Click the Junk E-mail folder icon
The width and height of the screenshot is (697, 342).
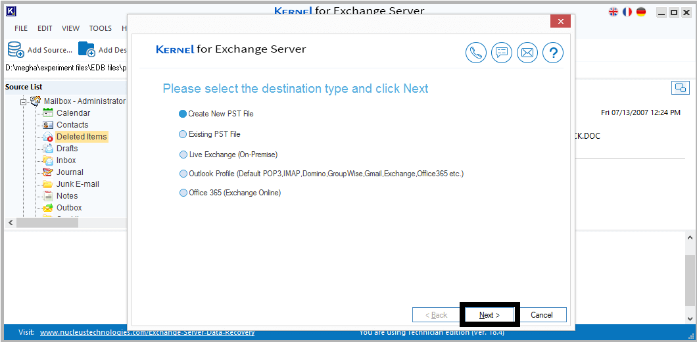pyautogui.click(x=48, y=184)
